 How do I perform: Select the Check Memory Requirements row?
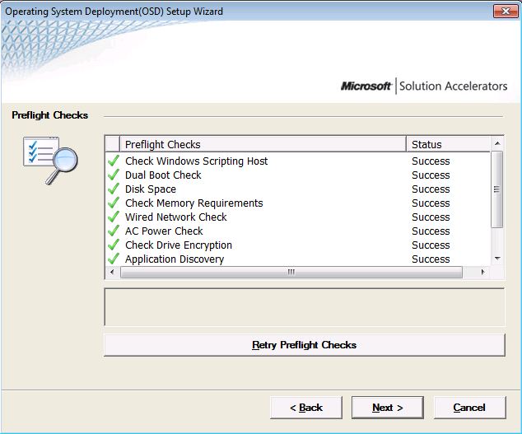pos(298,203)
